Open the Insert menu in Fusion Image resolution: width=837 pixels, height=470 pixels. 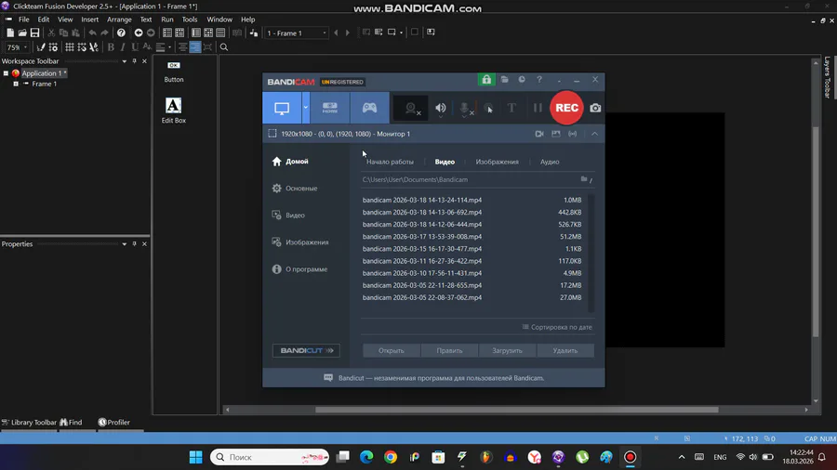tap(89, 20)
